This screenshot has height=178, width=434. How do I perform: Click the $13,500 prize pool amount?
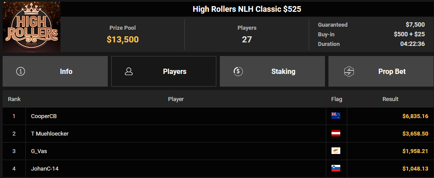coord(123,40)
